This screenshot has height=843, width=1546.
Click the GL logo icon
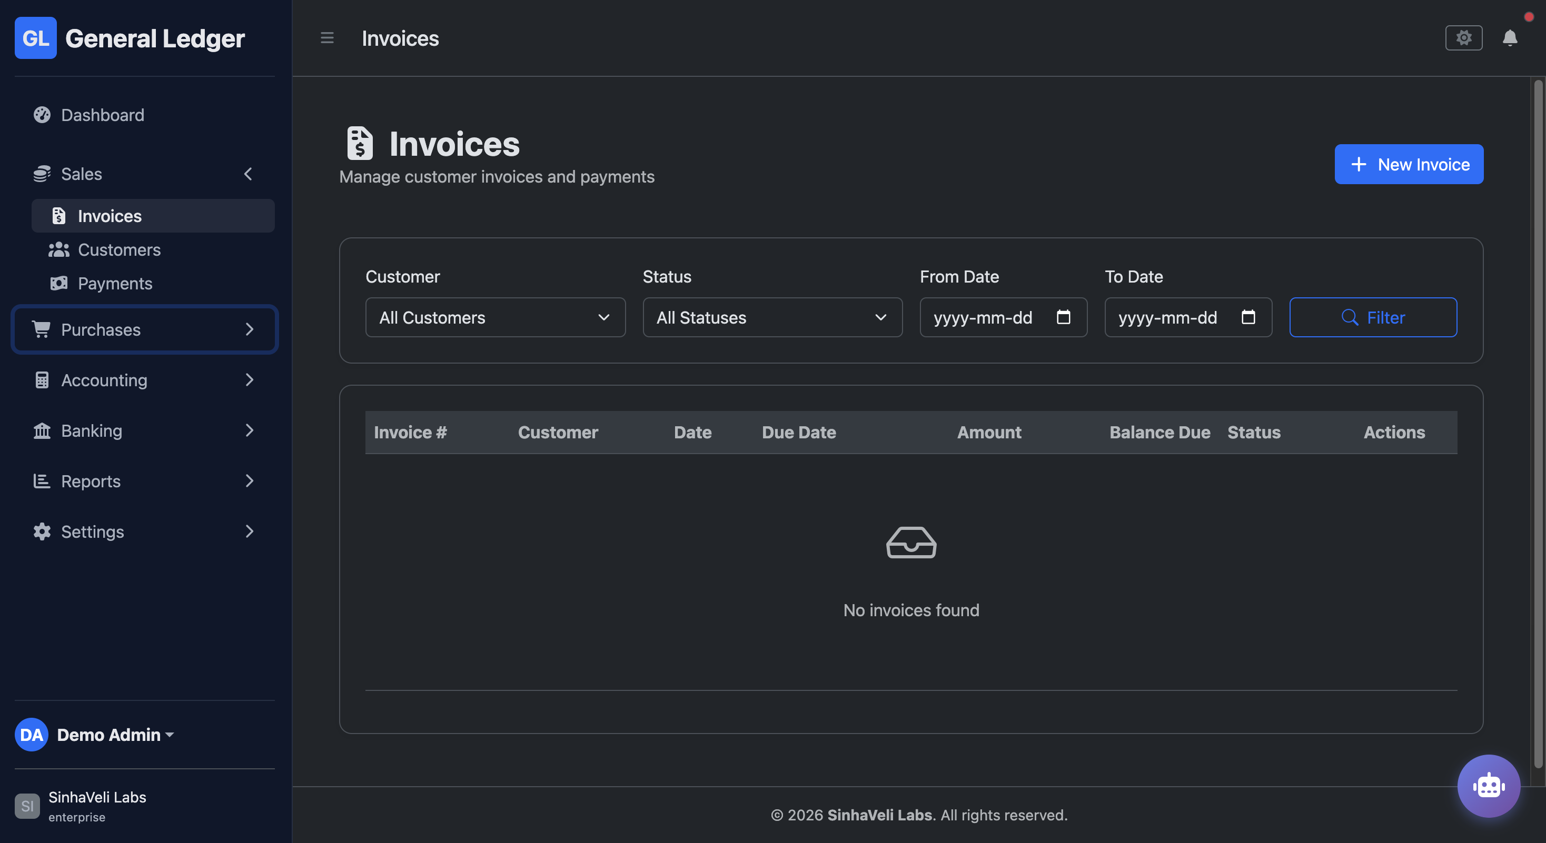tap(35, 38)
